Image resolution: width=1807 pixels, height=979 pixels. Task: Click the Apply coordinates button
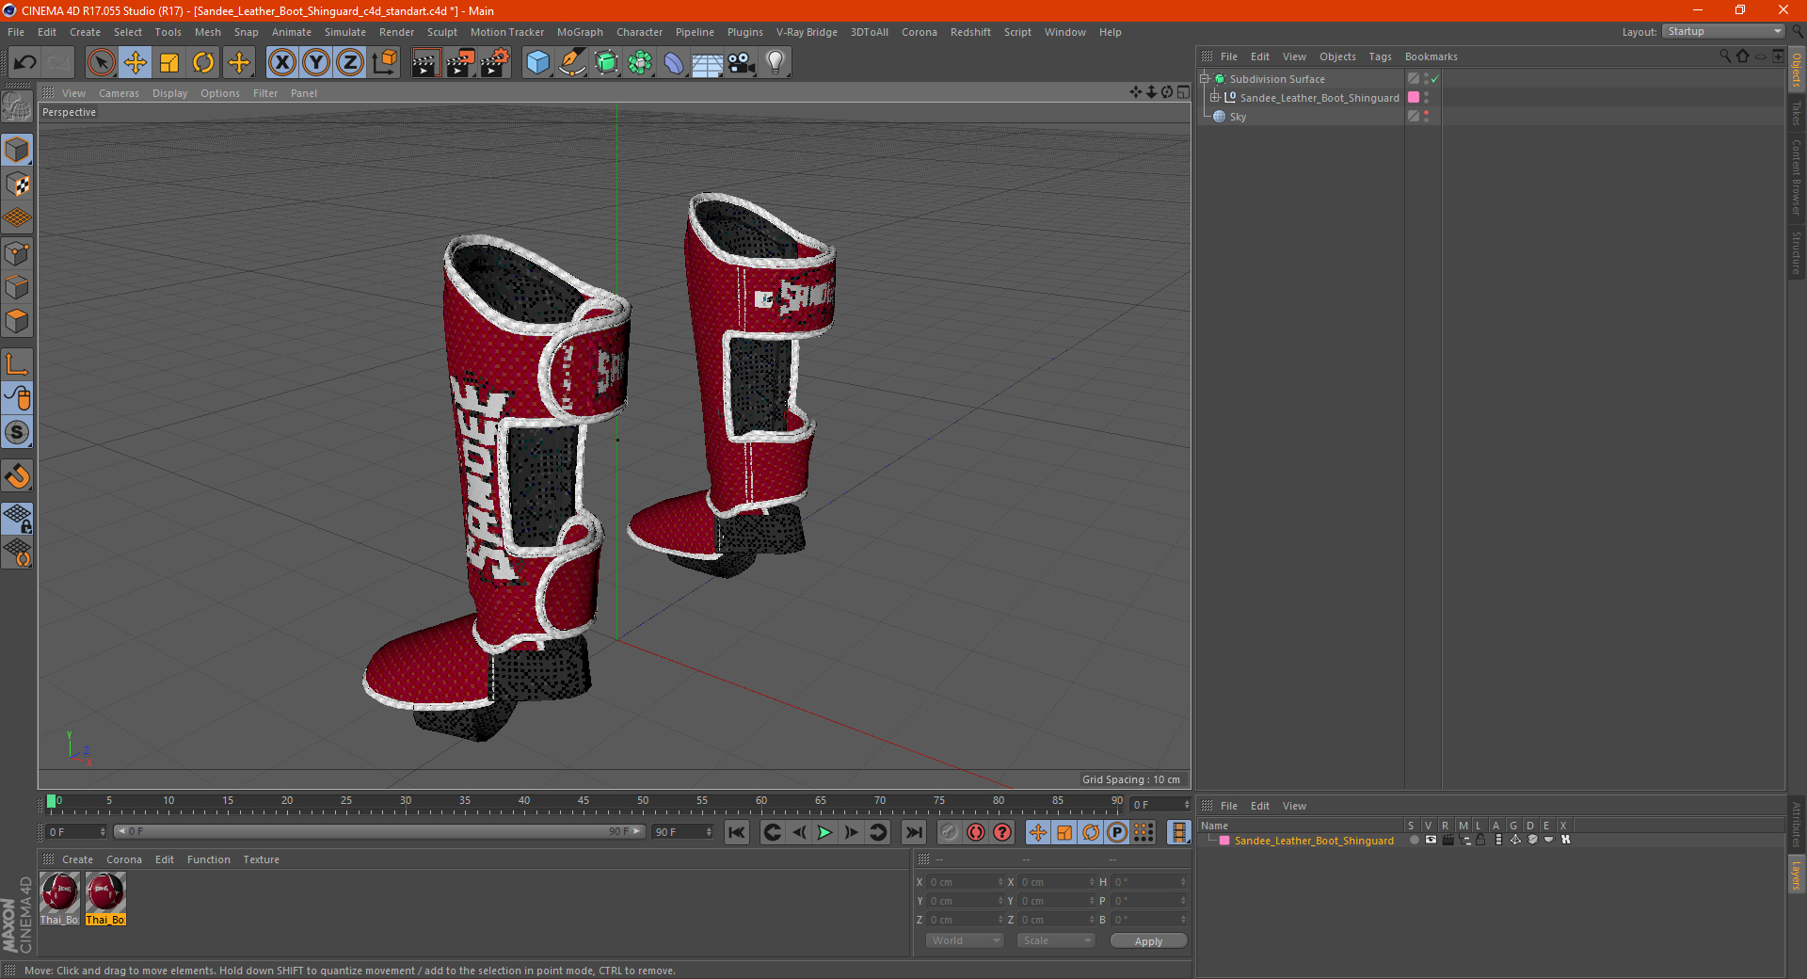(1148, 940)
